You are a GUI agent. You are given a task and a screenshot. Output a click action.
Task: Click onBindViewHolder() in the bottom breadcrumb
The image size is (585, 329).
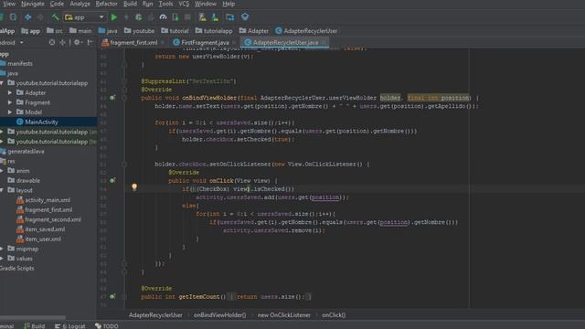(219, 314)
